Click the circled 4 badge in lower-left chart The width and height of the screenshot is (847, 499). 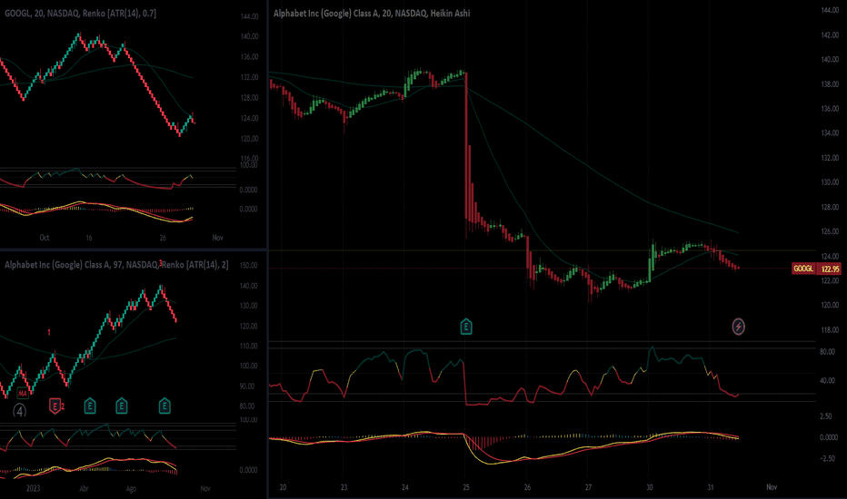click(19, 408)
